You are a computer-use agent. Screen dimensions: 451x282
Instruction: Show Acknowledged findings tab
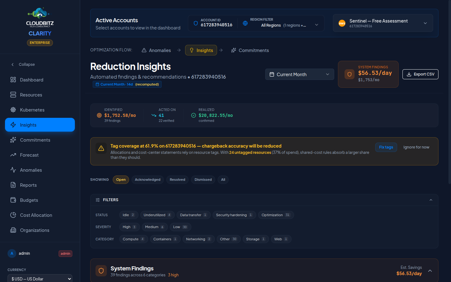[148, 180]
